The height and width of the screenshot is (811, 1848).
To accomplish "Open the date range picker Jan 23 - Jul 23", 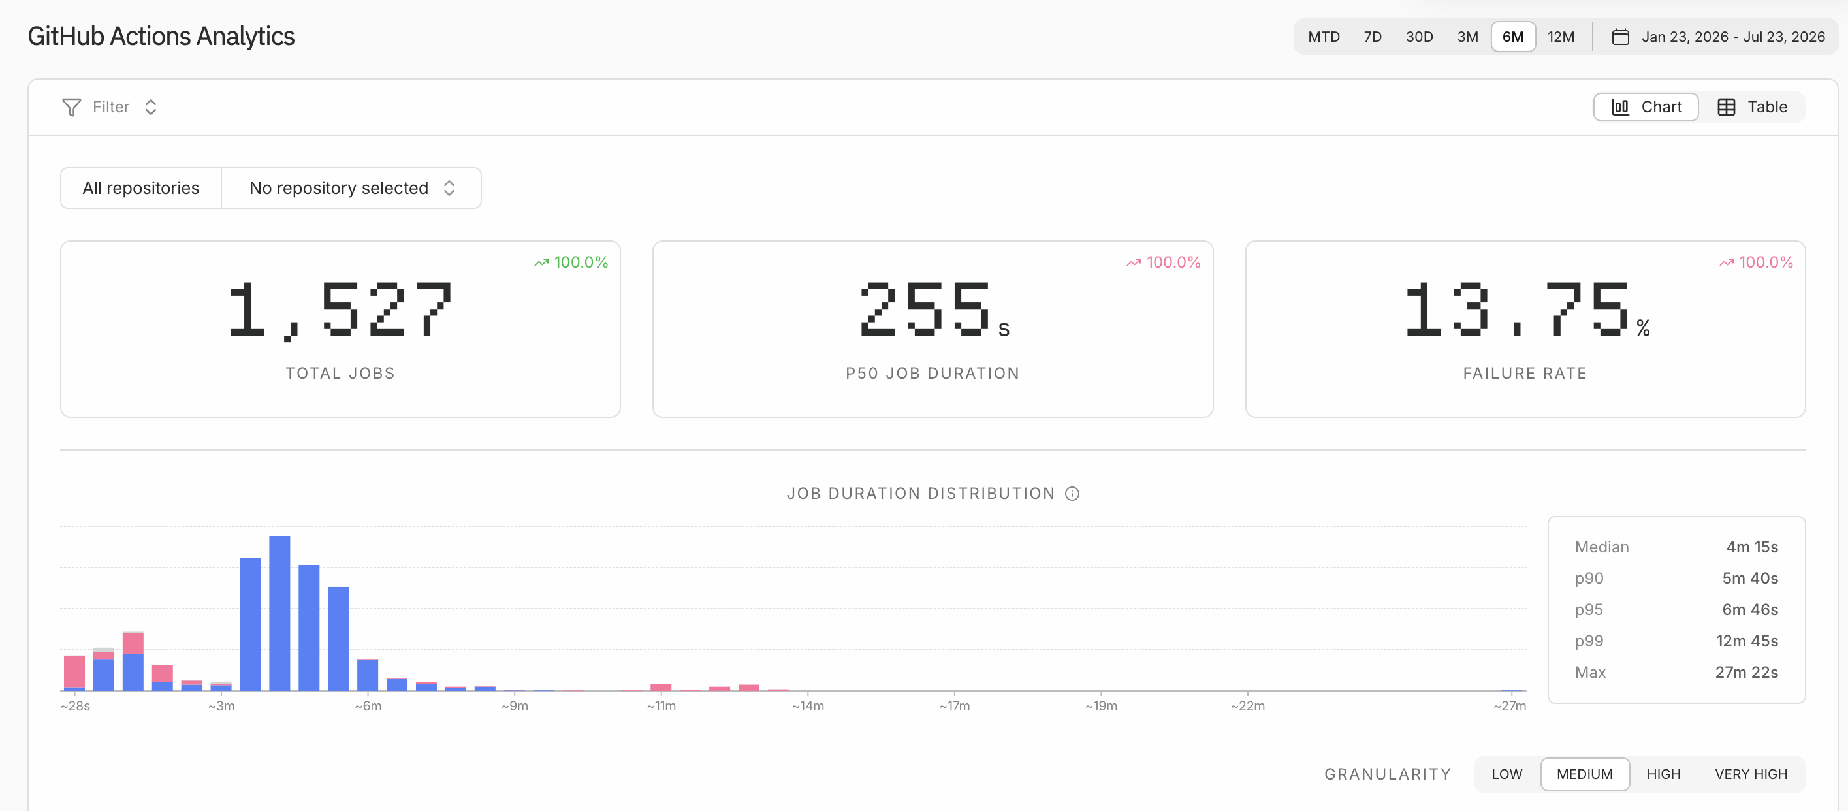I will (1718, 37).
